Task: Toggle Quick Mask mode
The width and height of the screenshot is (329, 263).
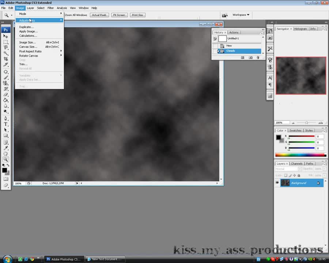Action: point(5,179)
